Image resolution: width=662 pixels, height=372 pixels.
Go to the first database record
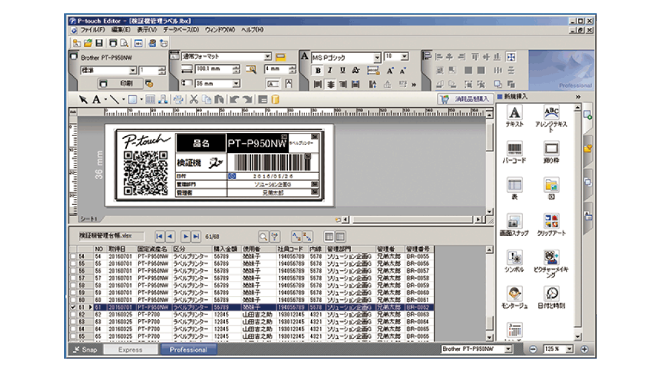pyautogui.click(x=159, y=237)
